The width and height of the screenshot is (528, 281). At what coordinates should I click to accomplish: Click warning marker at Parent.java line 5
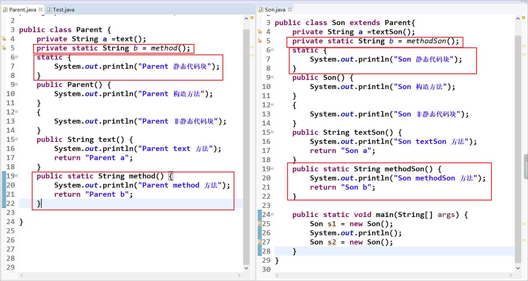tap(4, 48)
